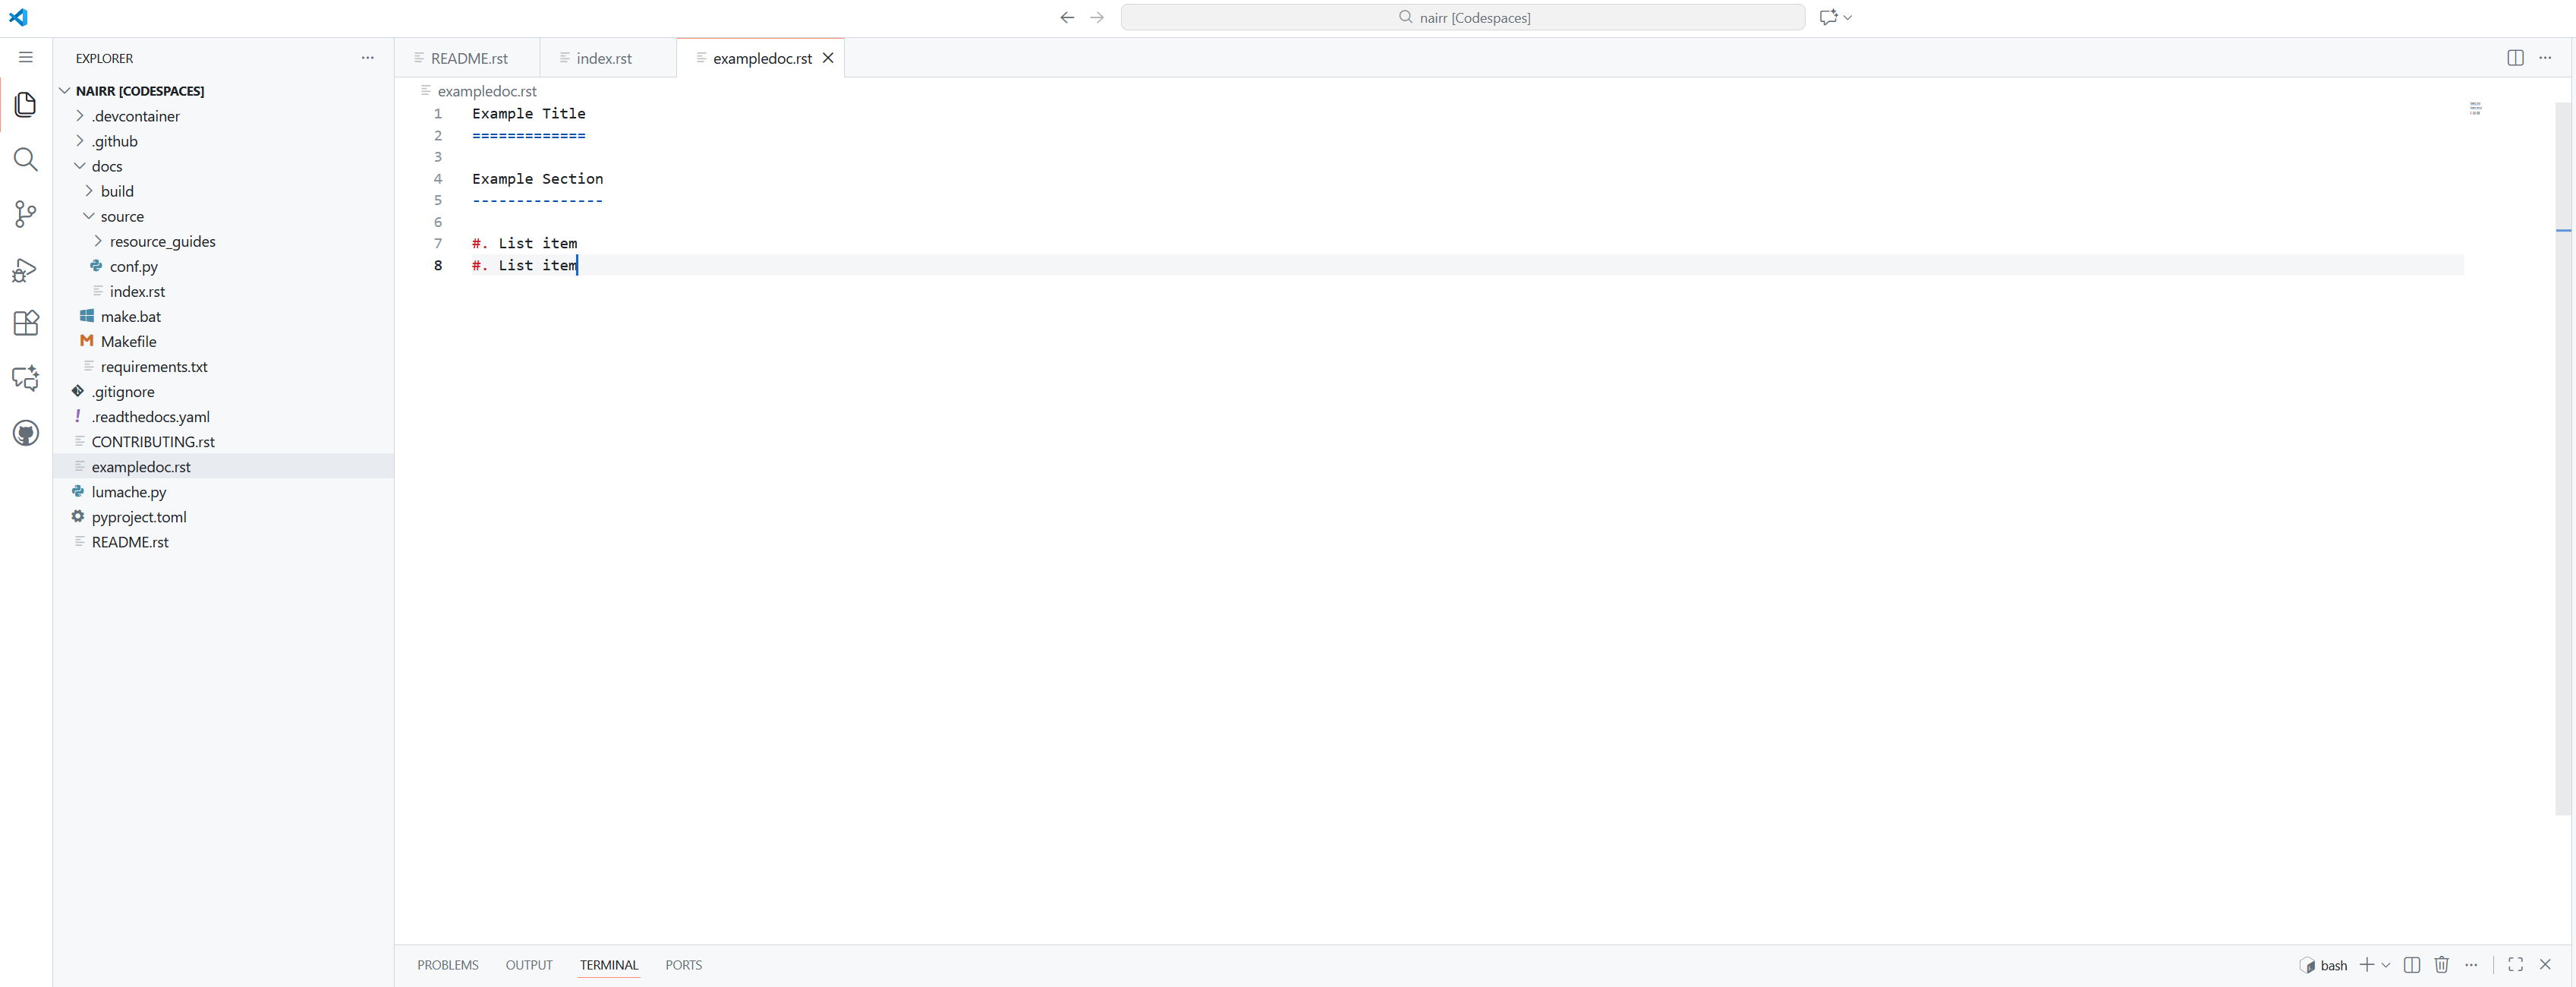Open the OUTPUT panel tab
The width and height of the screenshot is (2576, 987).
click(x=529, y=965)
